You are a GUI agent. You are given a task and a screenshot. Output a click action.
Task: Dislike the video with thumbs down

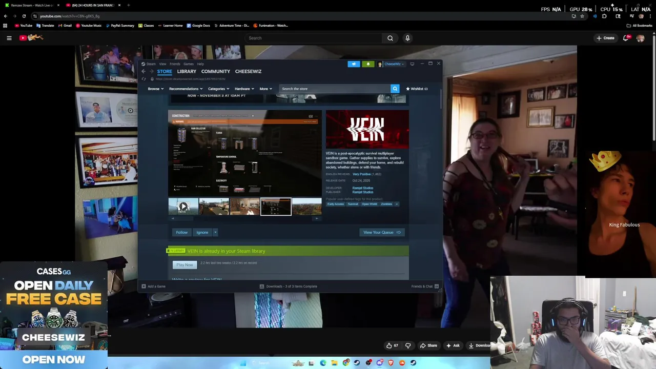(408, 345)
